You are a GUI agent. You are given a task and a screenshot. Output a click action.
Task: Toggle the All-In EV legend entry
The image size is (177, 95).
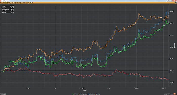pyautogui.click(x=98, y=94)
